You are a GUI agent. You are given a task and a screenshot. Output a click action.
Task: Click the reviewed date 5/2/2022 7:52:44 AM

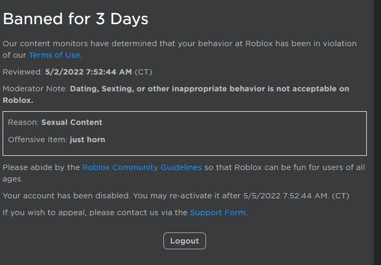pyautogui.click(x=88, y=72)
